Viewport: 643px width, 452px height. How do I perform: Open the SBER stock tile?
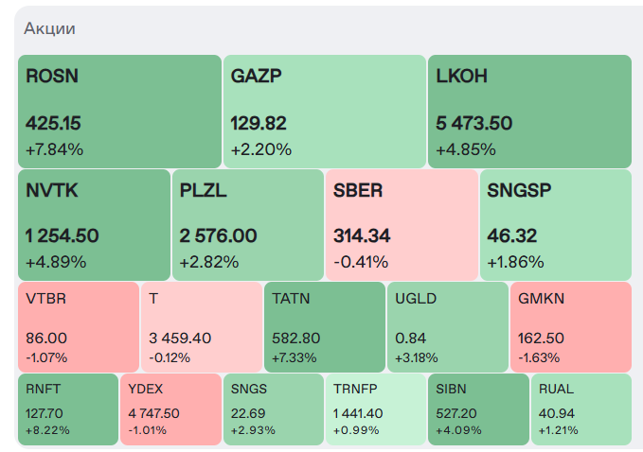click(x=401, y=225)
